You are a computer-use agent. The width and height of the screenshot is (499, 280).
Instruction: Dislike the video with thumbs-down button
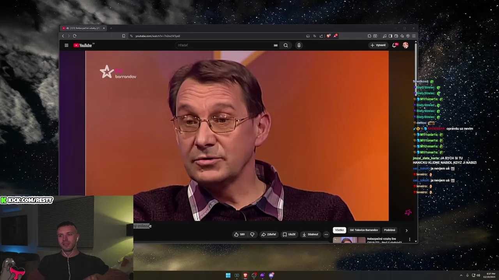[252, 234]
